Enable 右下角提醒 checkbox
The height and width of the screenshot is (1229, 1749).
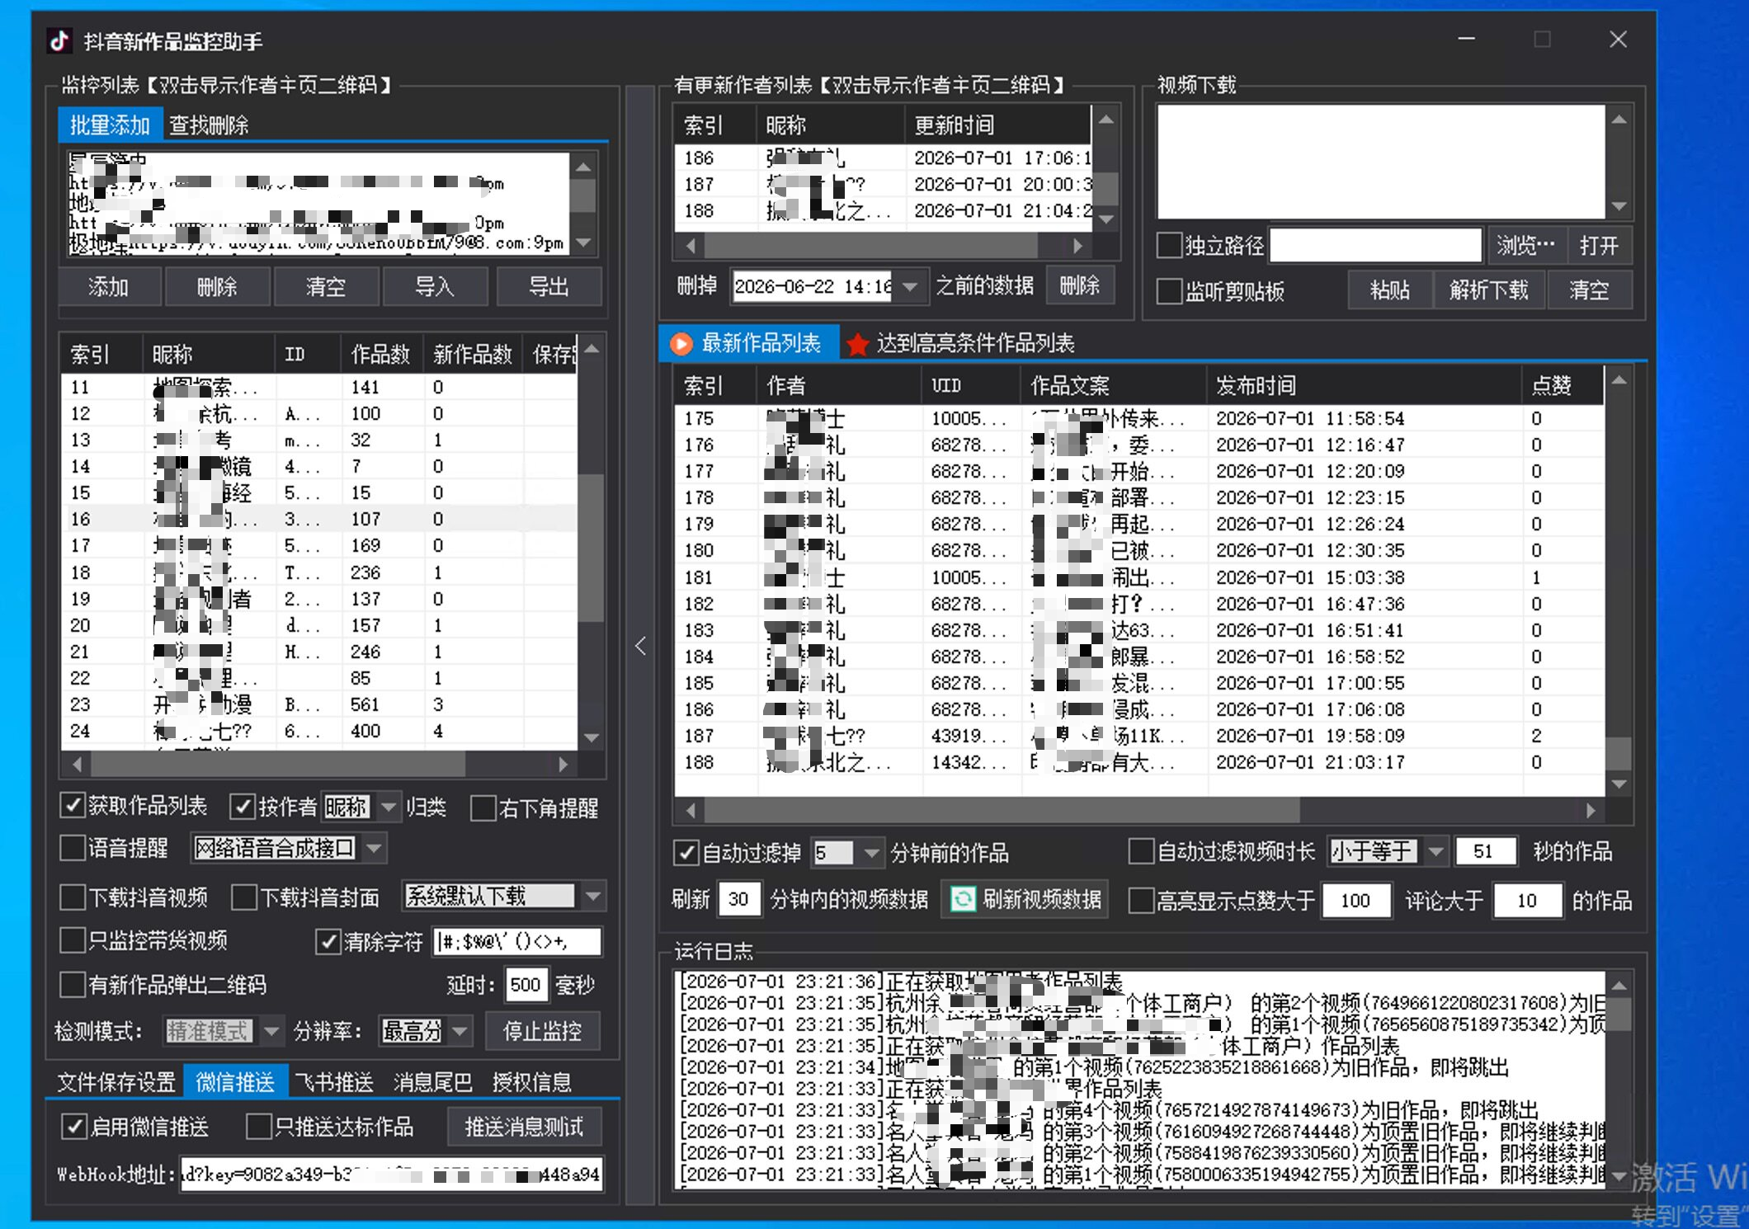[483, 808]
